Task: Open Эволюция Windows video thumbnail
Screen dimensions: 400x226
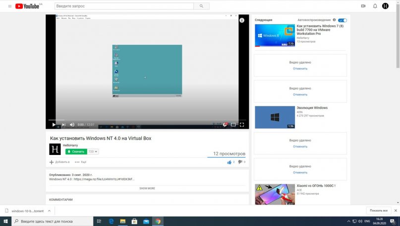Action: coord(275,117)
